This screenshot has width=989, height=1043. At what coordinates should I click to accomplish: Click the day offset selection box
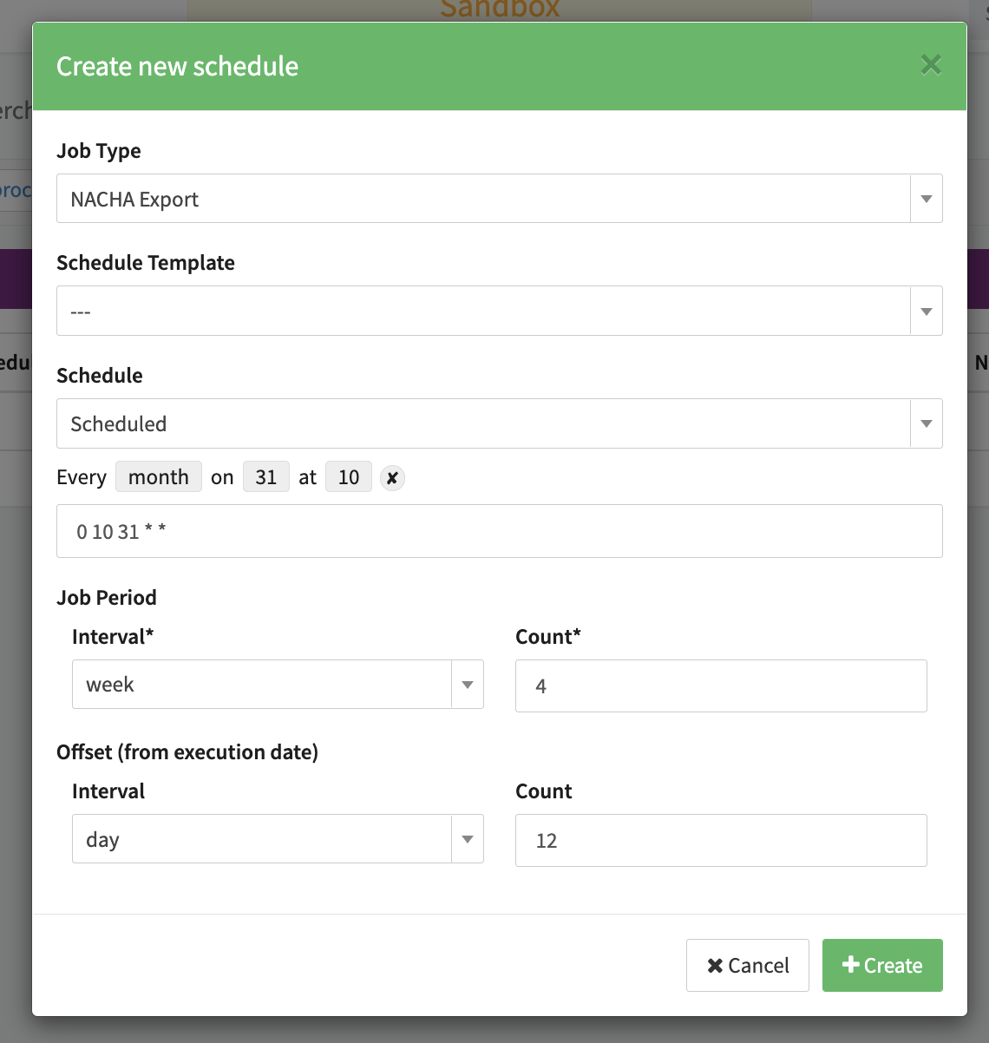[x=261, y=839]
